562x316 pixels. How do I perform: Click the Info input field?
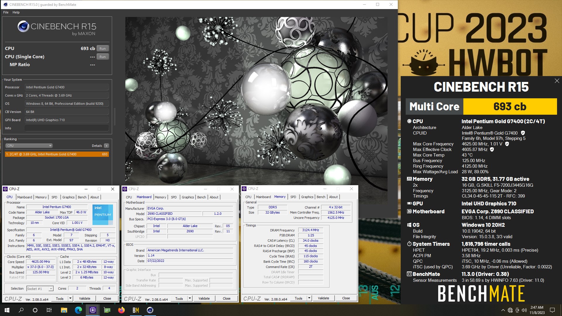pos(67,128)
